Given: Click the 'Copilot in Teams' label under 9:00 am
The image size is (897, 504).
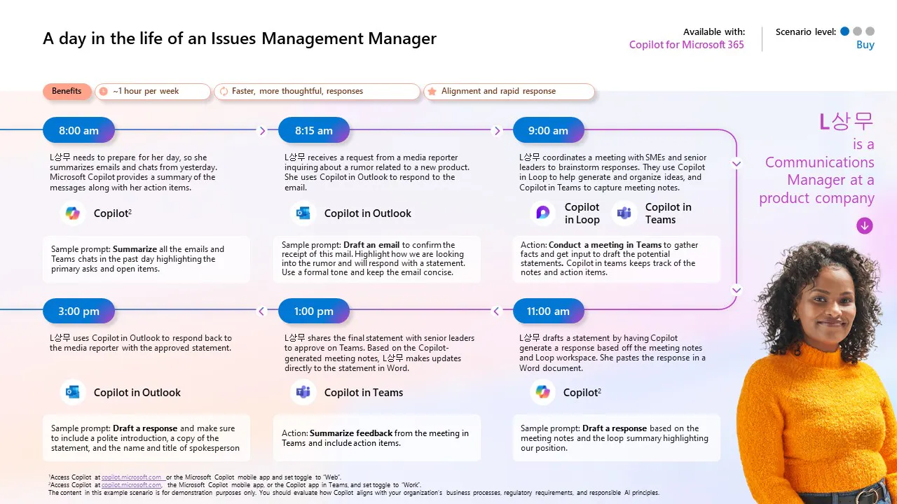Looking at the screenshot, I should [669, 213].
